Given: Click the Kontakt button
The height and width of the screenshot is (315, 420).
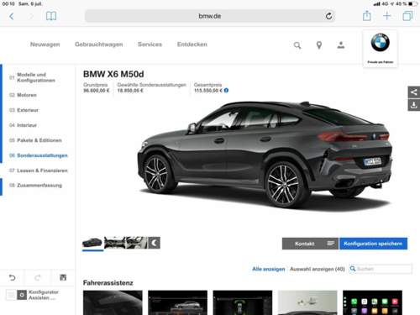Looking at the screenshot, I should (310, 244).
